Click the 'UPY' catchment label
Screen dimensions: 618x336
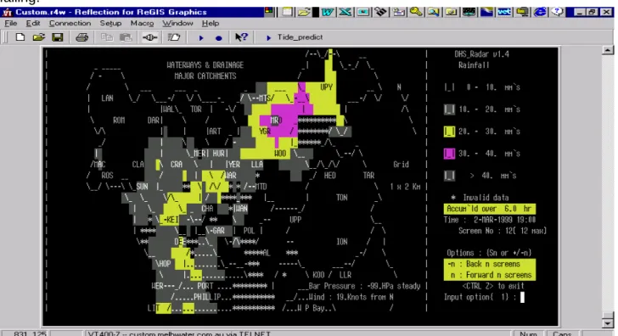326,87
